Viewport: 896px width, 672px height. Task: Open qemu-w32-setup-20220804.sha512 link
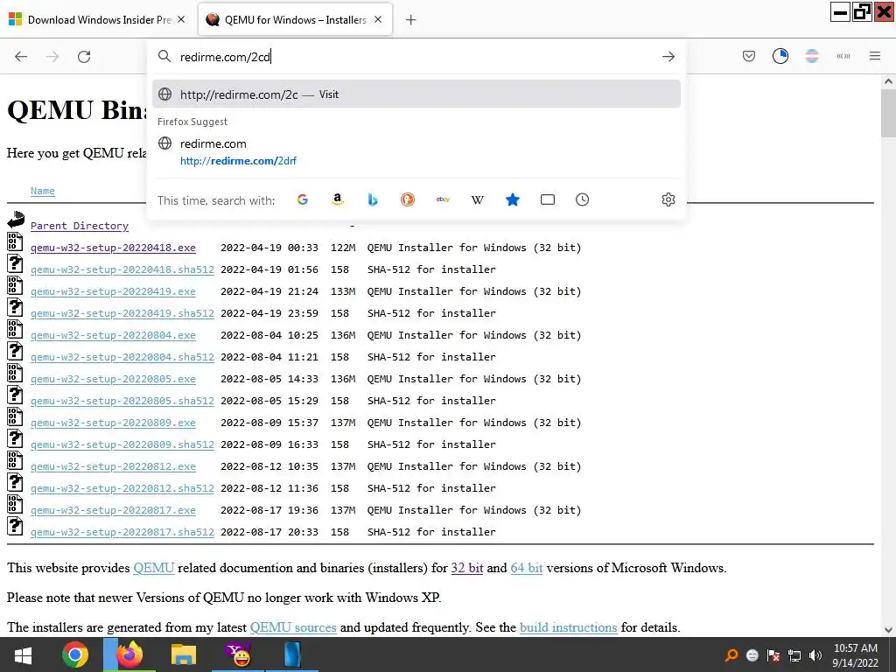pyautogui.click(x=122, y=357)
